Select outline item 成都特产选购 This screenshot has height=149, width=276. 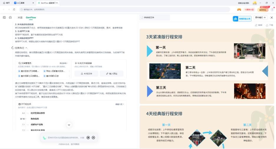point(37,125)
